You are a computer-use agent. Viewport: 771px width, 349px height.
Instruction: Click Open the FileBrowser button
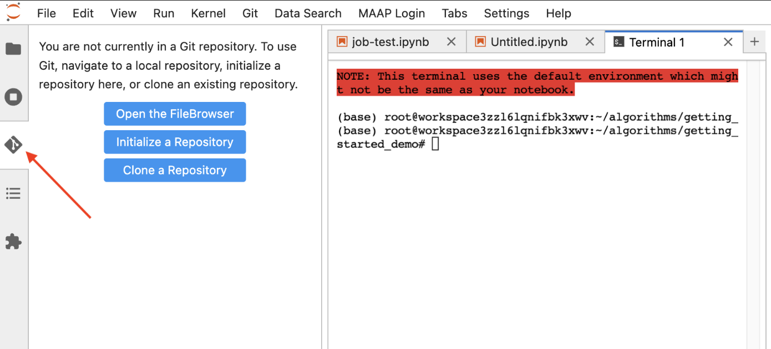[x=175, y=114]
